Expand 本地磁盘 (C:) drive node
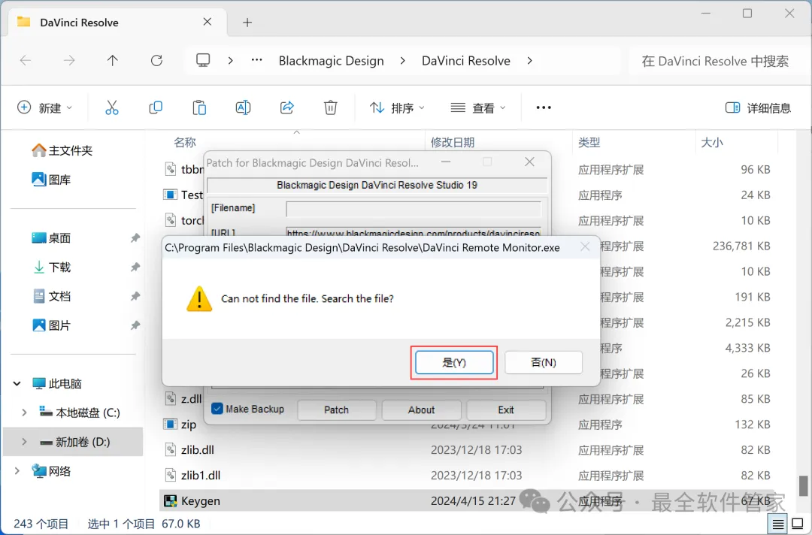This screenshot has width=812, height=535. point(24,413)
